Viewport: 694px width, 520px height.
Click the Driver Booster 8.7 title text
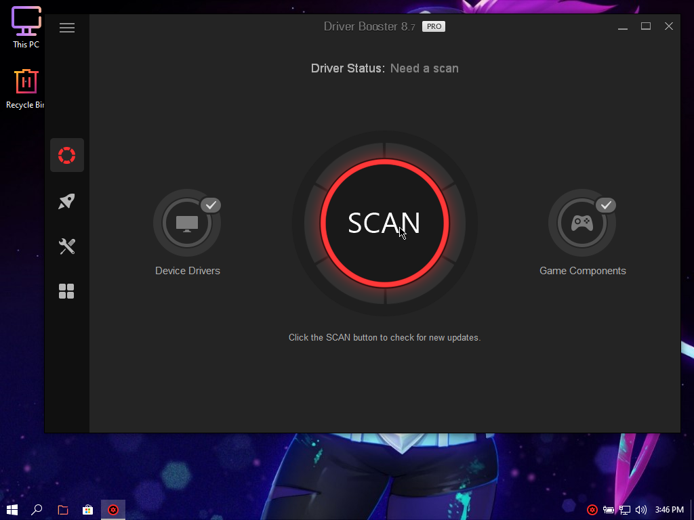[x=369, y=26]
